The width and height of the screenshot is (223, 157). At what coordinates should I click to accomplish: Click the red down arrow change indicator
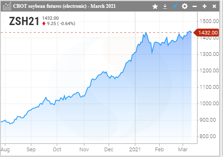pos(44,23)
